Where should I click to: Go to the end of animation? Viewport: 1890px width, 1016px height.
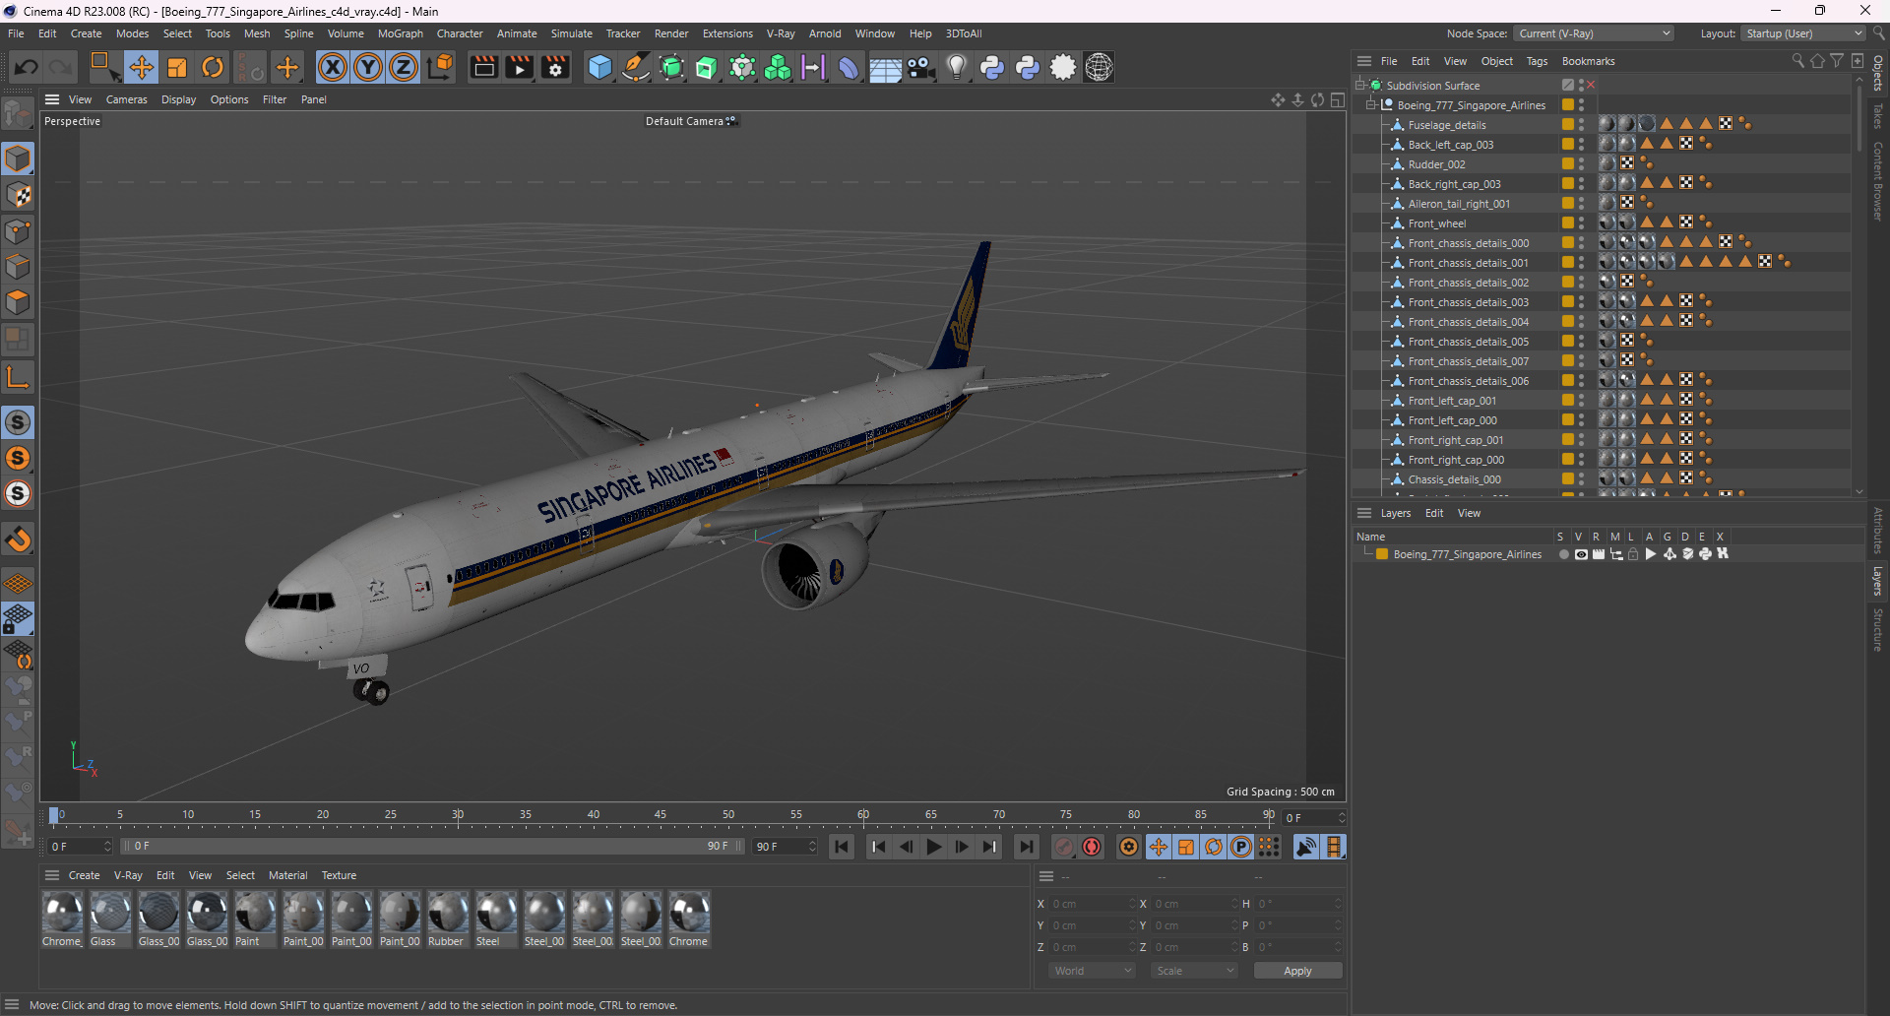click(1026, 847)
